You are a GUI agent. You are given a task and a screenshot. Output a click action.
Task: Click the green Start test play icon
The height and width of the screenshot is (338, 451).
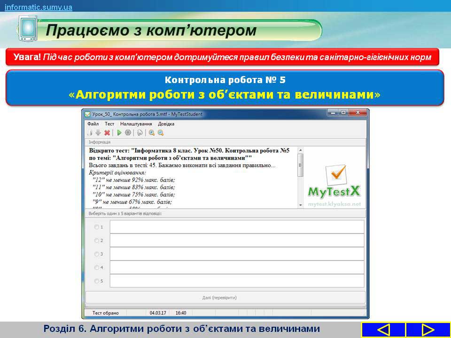(119, 133)
